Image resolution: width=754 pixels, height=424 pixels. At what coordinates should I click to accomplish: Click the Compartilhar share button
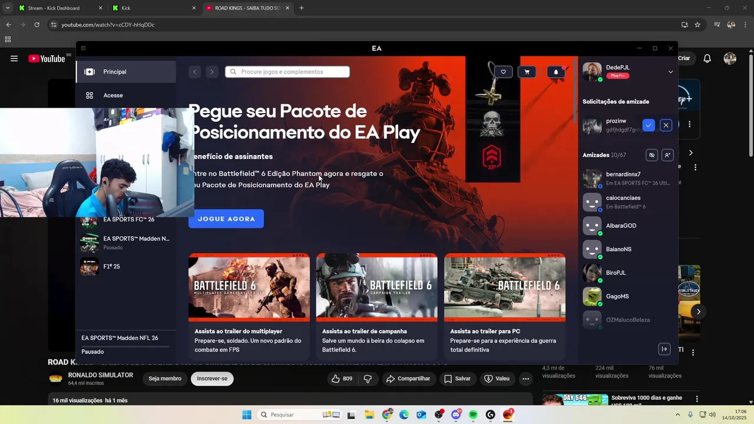(x=408, y=379)
